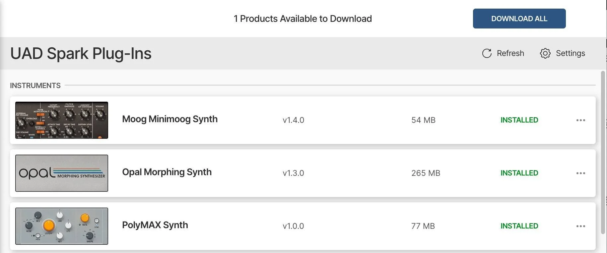
Task: Click the Opal Morphing Synthesizer thumbnail
Action: click(62, 173)
